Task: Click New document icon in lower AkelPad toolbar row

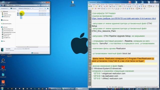Action: [x=89, y=8]
